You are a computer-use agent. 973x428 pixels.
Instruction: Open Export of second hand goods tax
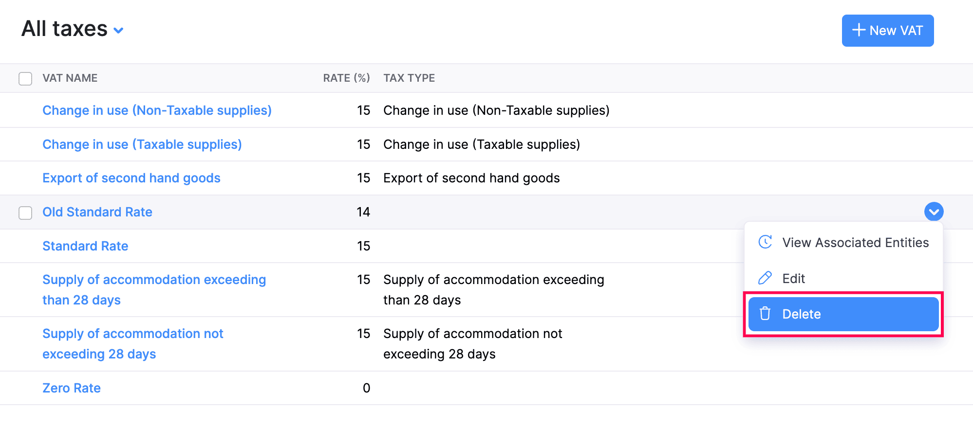131,178
